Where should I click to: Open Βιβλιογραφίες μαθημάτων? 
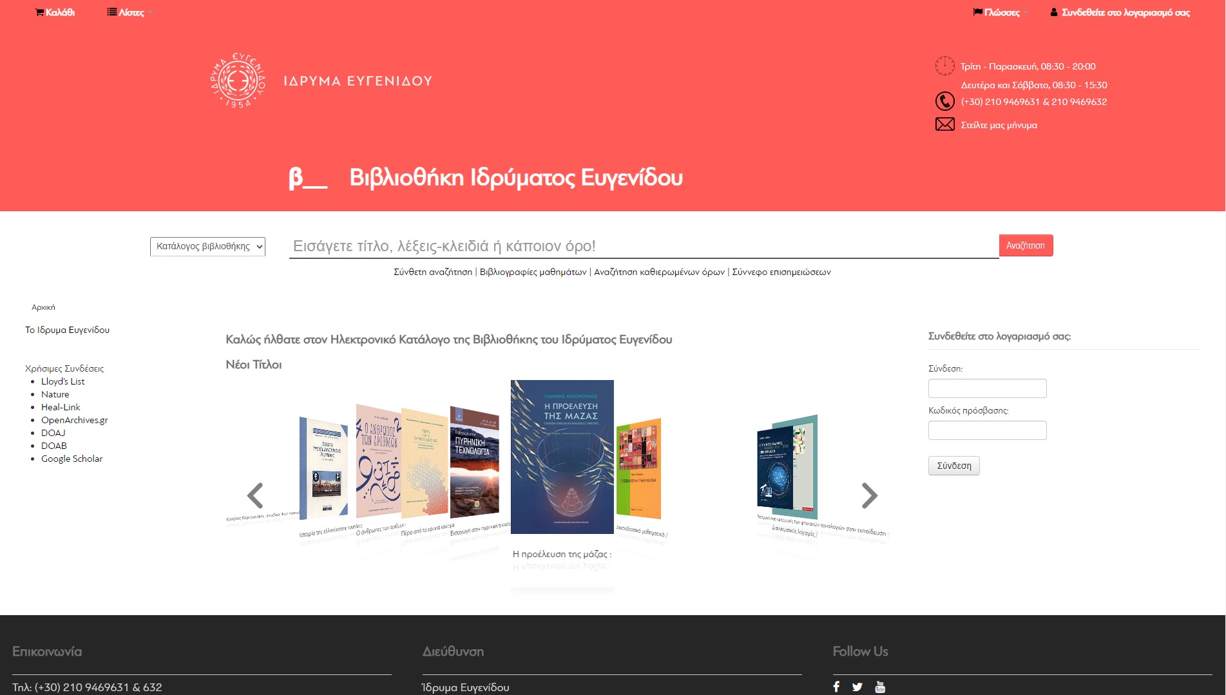click(x=533, y=272)
